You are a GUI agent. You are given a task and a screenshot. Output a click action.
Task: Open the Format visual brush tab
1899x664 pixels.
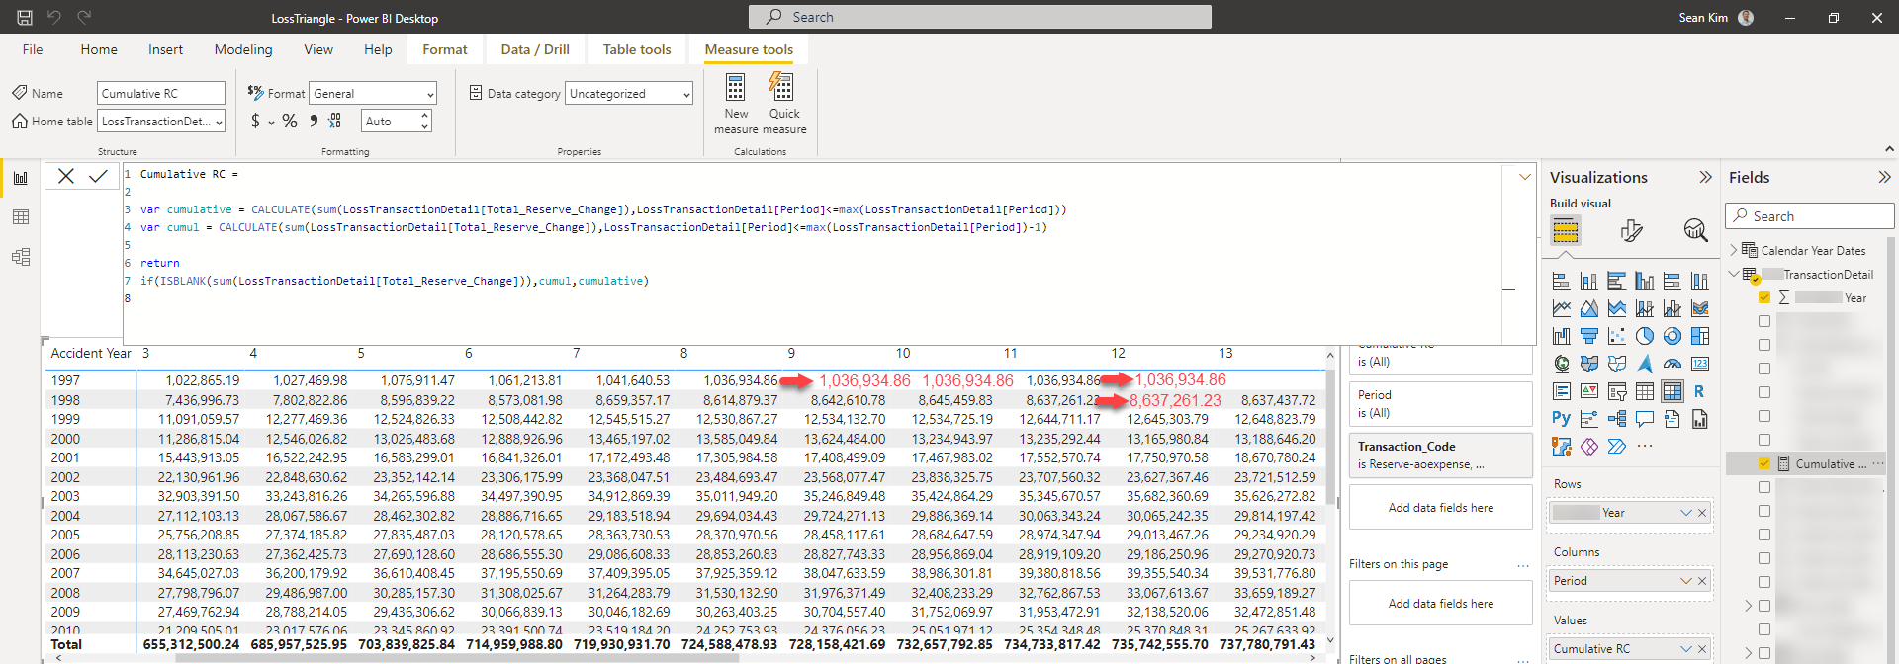[x=1632, y=231]
